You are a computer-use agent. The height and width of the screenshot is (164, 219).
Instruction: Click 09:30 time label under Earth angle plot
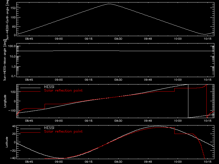click(118, 39)
